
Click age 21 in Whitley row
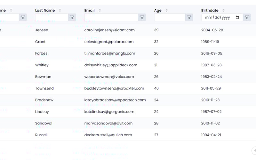tap(156, 65)
